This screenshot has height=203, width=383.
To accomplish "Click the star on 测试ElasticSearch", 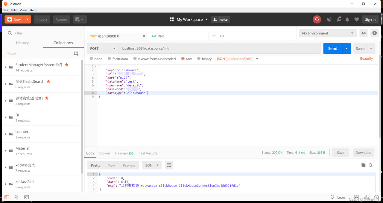I will (48, 81).
